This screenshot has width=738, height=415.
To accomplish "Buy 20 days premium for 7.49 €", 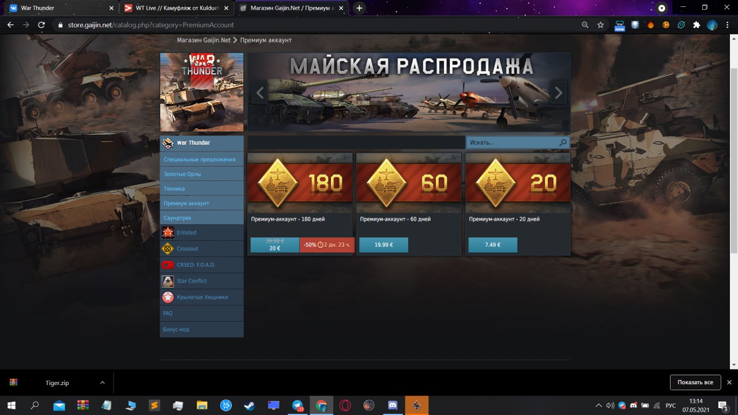I will (492, 245).
